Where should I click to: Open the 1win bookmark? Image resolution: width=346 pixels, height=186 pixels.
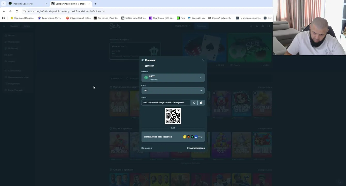point(268,18)
